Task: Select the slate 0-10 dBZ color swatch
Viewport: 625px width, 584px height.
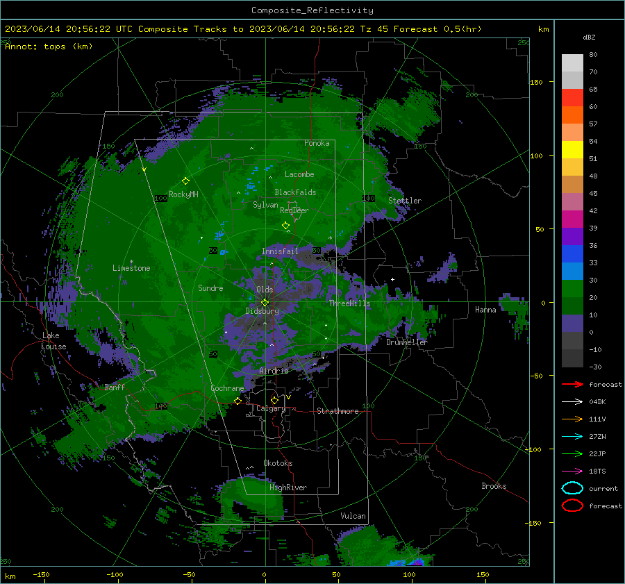Action: [x=572, y=323]
